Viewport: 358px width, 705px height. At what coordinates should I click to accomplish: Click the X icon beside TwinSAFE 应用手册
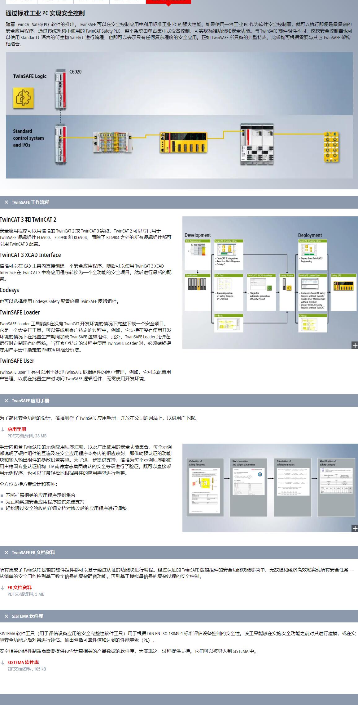click(6, 401)
